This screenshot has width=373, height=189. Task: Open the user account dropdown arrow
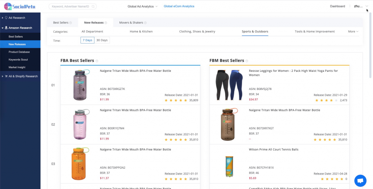tap(366, 7)
